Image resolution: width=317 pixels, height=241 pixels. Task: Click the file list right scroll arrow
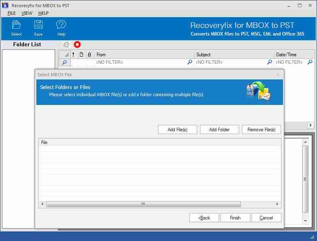(x=277, y=204)
